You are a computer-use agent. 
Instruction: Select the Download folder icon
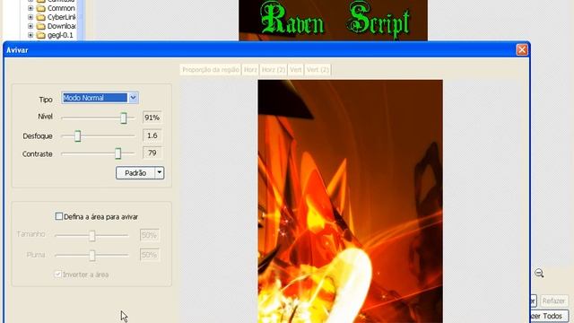pyautogui.click(x=41, y=26)
